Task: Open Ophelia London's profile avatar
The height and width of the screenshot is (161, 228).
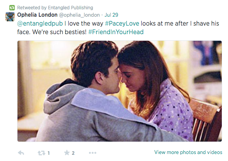Action: [x=10, y=17]
